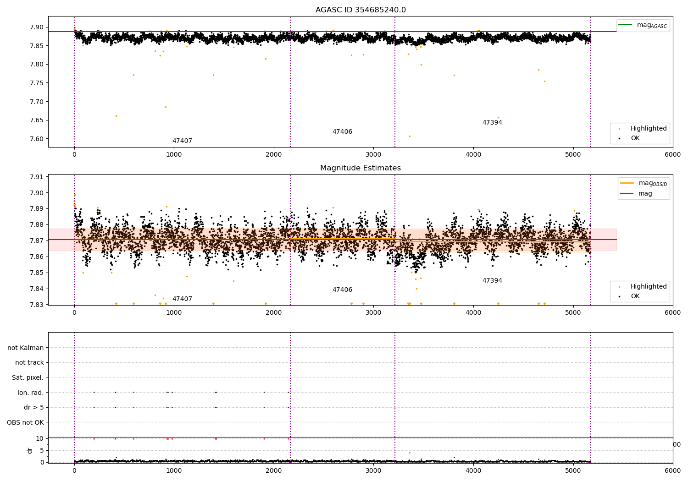Click y-axis tick 7.75 in top plot

[x=37, y=83]
